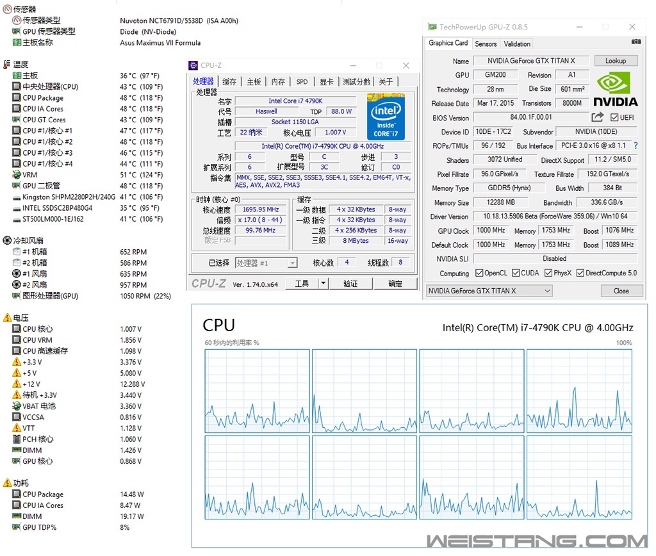
Task: Click the GPU-Z title bar app icon
Action: click(432, 27)
